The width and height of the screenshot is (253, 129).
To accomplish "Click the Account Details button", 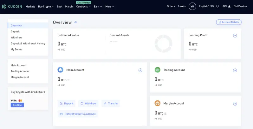I will pyautogui.click(x=229, y=22).
